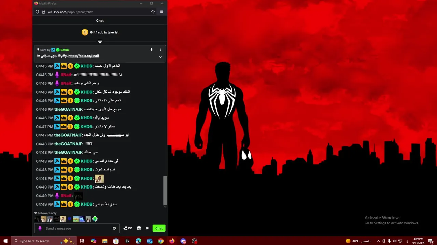The width and height of the screenshot is (437, 245).
Task: Open KHD6 username on the 04:45 PM message
Action: pyautogui.click(x=87, y=66)
